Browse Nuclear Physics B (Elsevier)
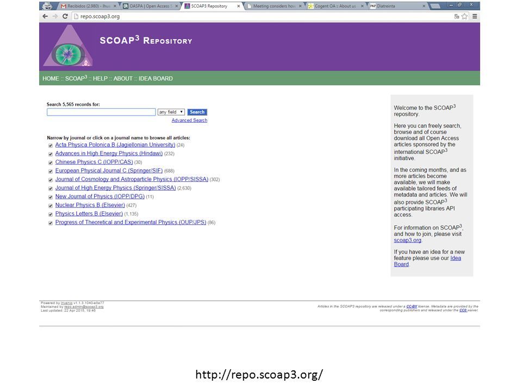This screenshot has width=522, height=391. click(90, 205)
